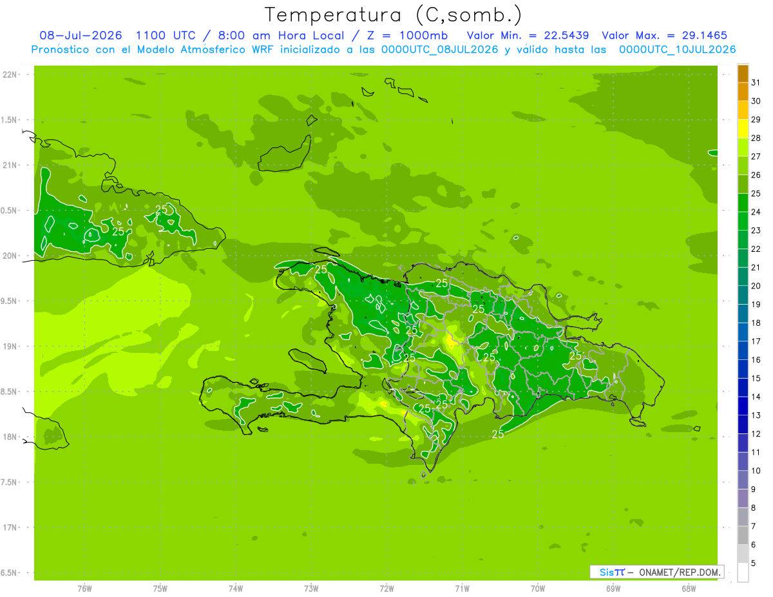Click the '17N' latitude tick label

11,527
